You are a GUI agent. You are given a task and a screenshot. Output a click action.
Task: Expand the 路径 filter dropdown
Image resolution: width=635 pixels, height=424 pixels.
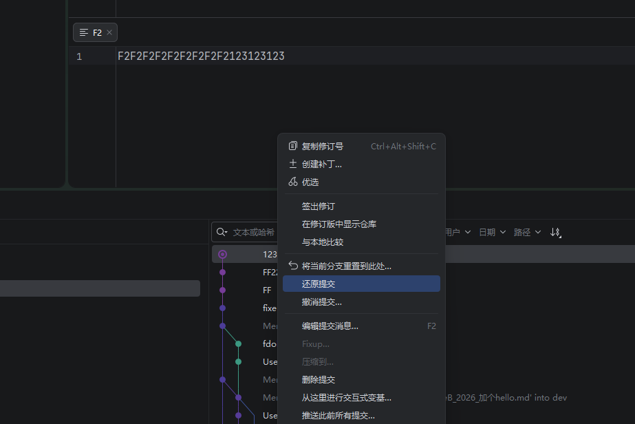click(527, 232)
